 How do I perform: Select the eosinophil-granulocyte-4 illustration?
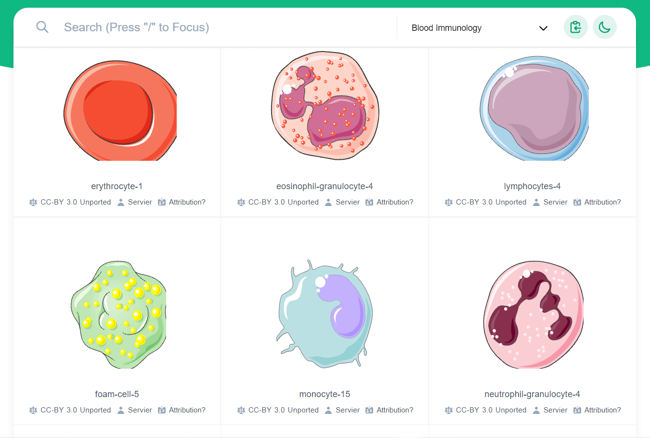(325, 106)
